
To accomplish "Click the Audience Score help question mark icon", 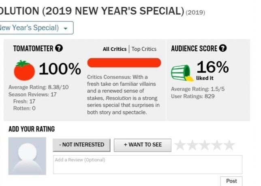I will point(223,49).
